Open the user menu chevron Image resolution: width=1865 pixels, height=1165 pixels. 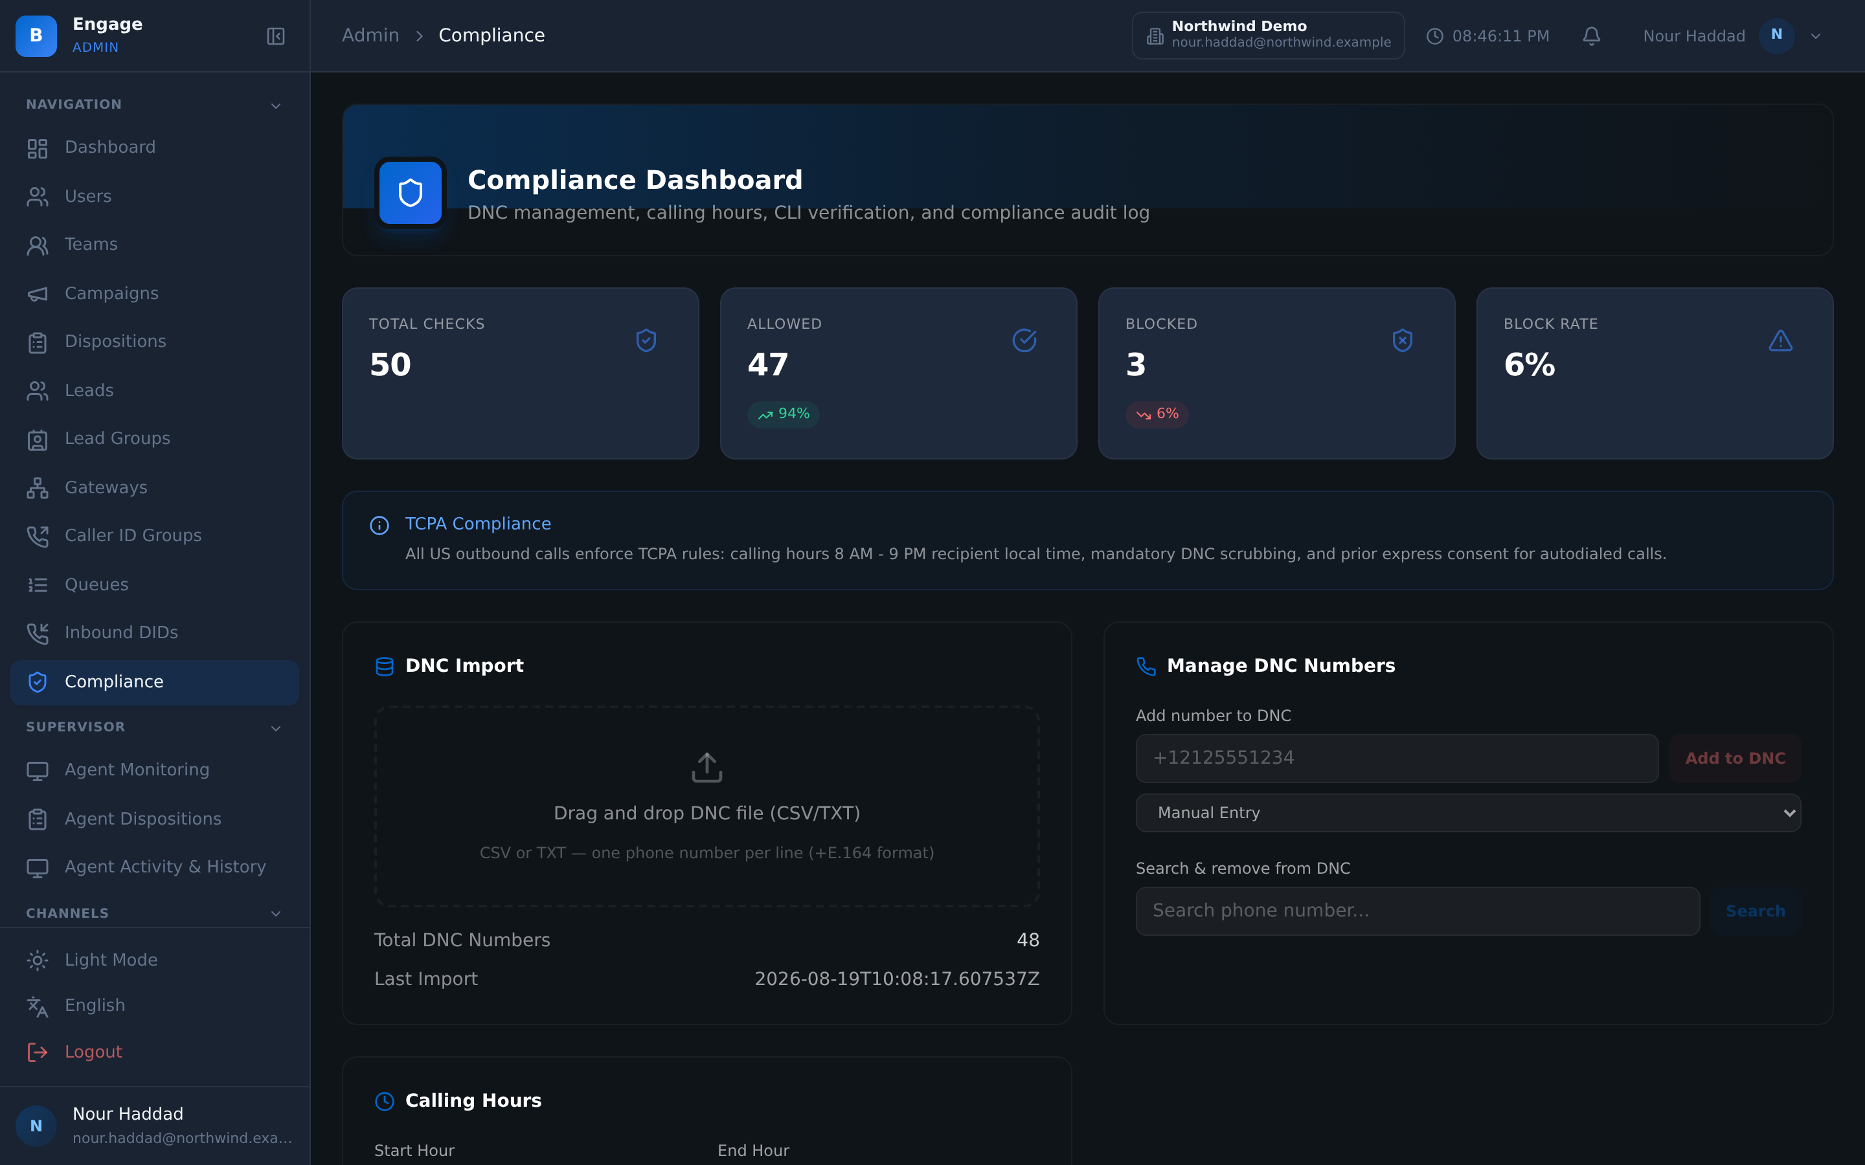pyautogui.click(x=1816, y=36)
